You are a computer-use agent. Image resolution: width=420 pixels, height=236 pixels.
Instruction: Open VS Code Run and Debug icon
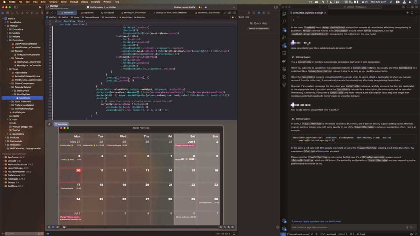pos(284,37)
